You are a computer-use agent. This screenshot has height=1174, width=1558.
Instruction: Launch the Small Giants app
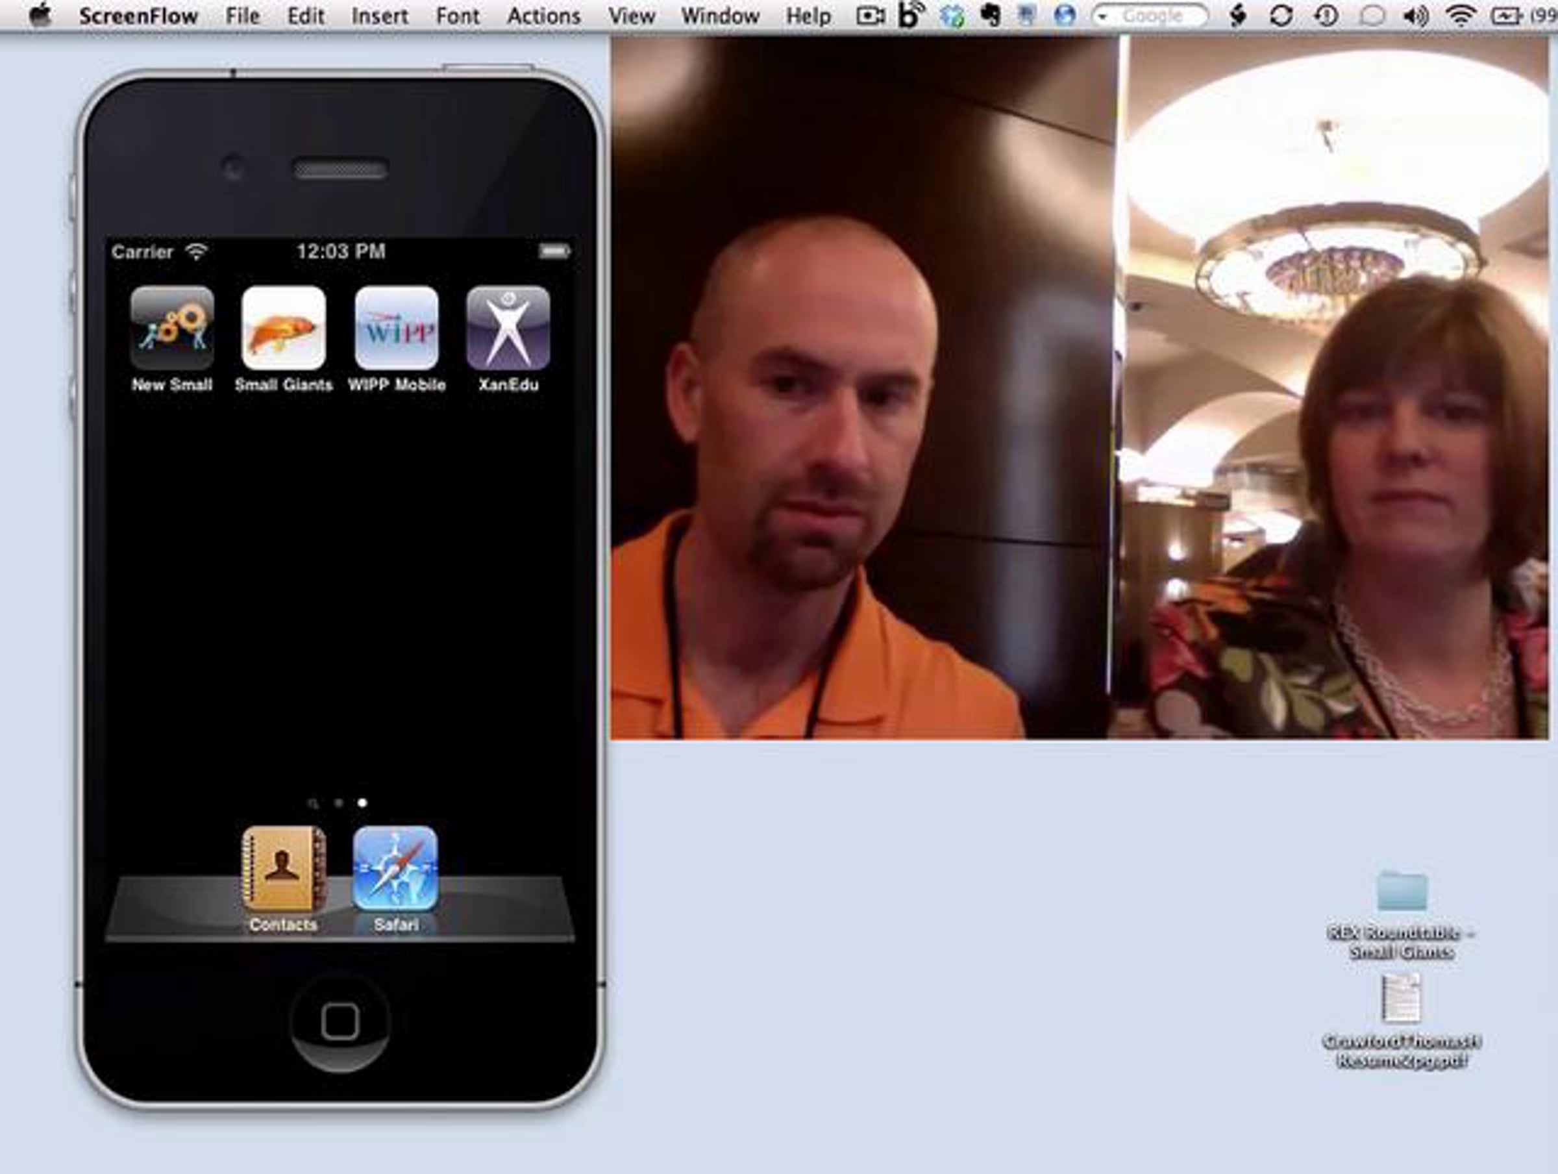(283, 328)
